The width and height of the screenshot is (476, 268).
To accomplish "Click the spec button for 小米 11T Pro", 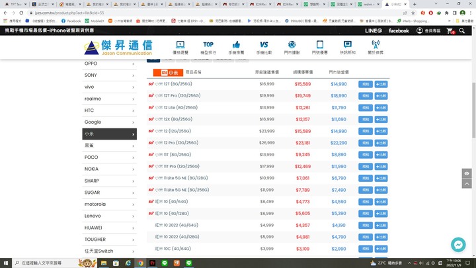I will pyautogui.click(x=365, y=167).
